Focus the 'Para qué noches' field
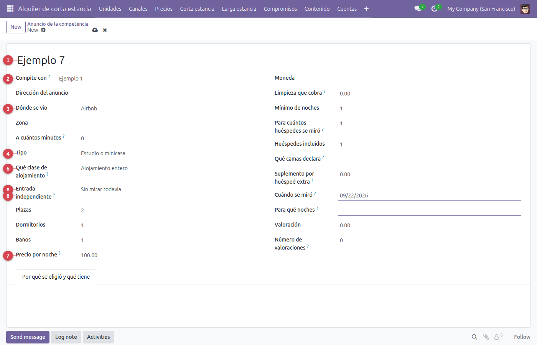537x345 pixels. point(430,210)
